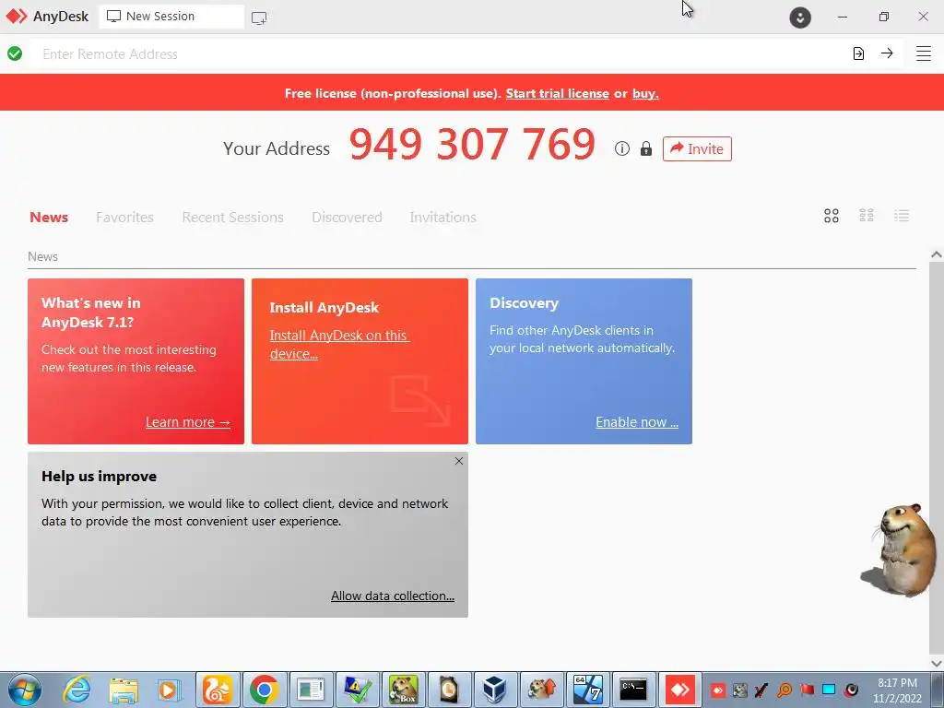Click the AnyDesk logo in title bar
Screen dimensions: 944x708
[17, 17]
